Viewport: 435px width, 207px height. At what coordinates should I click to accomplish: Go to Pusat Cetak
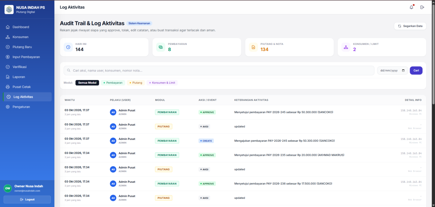tap(27, 87)
